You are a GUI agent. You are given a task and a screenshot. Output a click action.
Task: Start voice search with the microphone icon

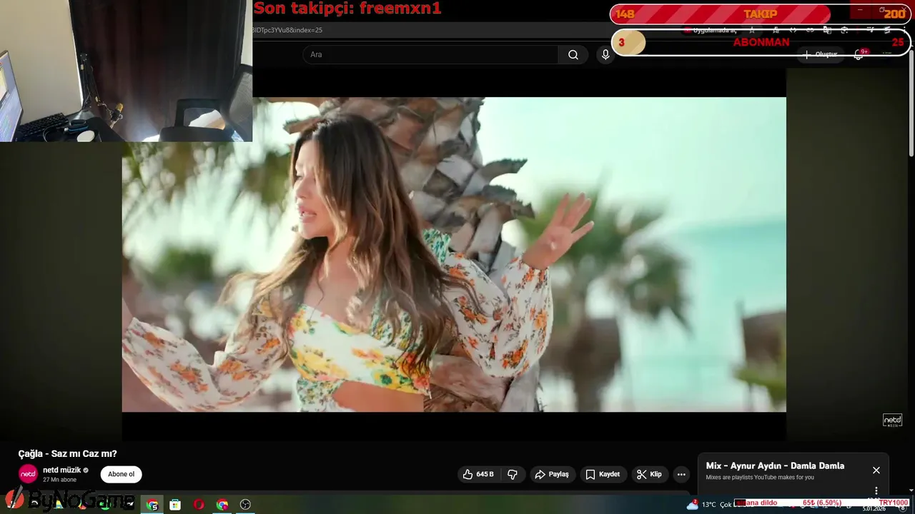click(x=605, y=55)
